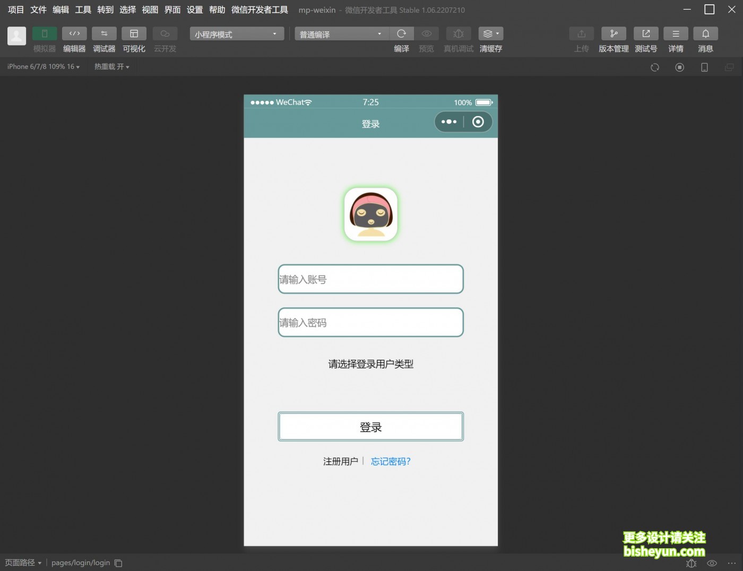Click the status bar more dots icon
This screenshot has width=743, height=571.
point(732,563)
